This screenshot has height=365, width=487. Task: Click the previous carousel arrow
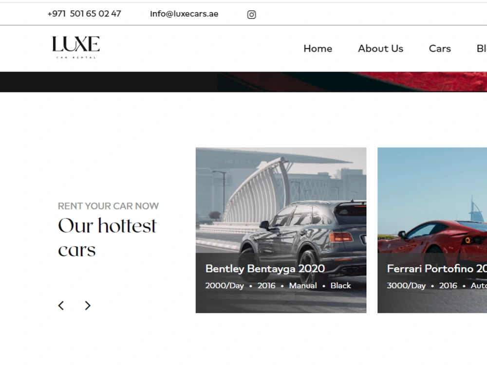(x=61, y=306)
